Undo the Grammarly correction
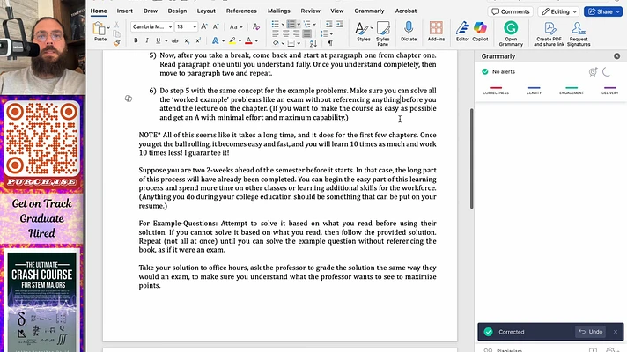The height and width of the screenshot is (352, 627). (x=591, y=332)
